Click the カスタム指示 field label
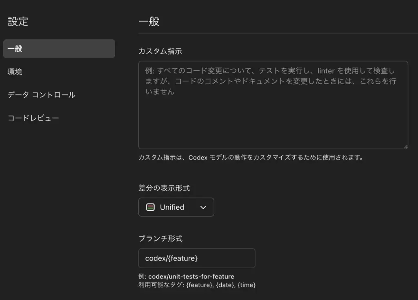418x300 pixels. pyautogui.click(x=160, y=51)
